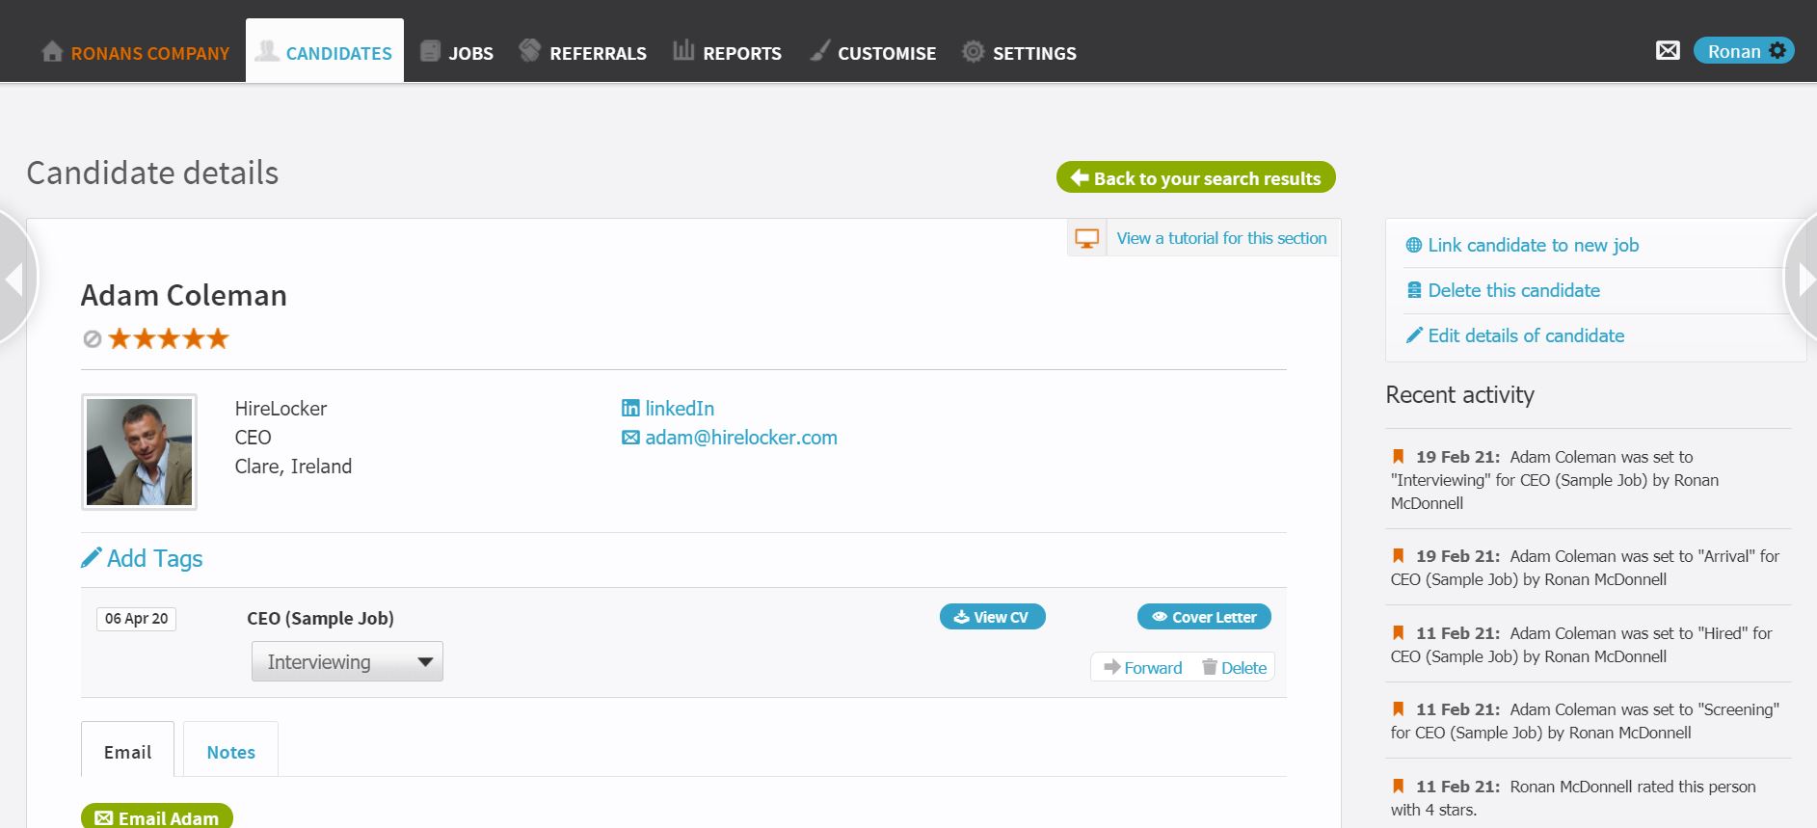Rate Adam Coleman four stars
1817x828 pixels.
click(194, 338)
